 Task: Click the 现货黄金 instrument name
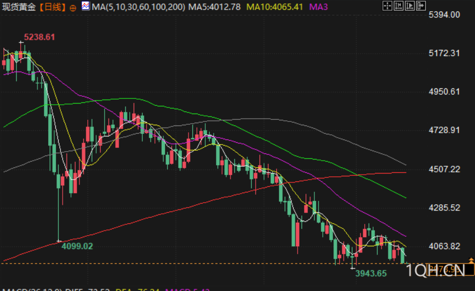19,7
